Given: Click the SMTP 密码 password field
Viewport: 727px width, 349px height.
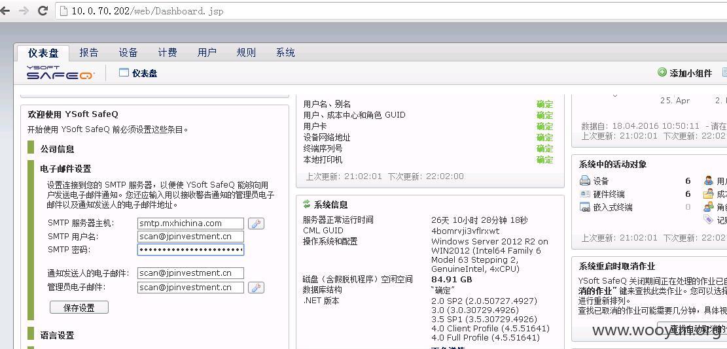Looking at the screenshot, I should tap(190, 250).
